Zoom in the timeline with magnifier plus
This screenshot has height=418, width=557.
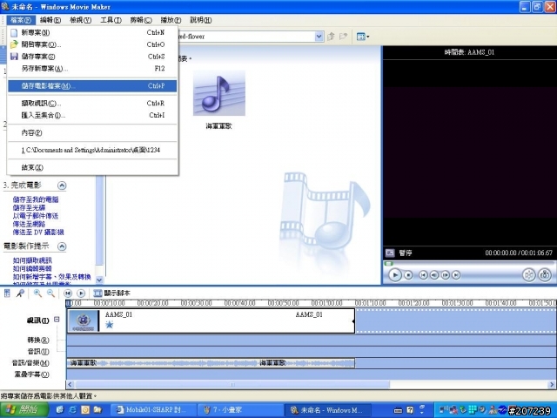37,293
